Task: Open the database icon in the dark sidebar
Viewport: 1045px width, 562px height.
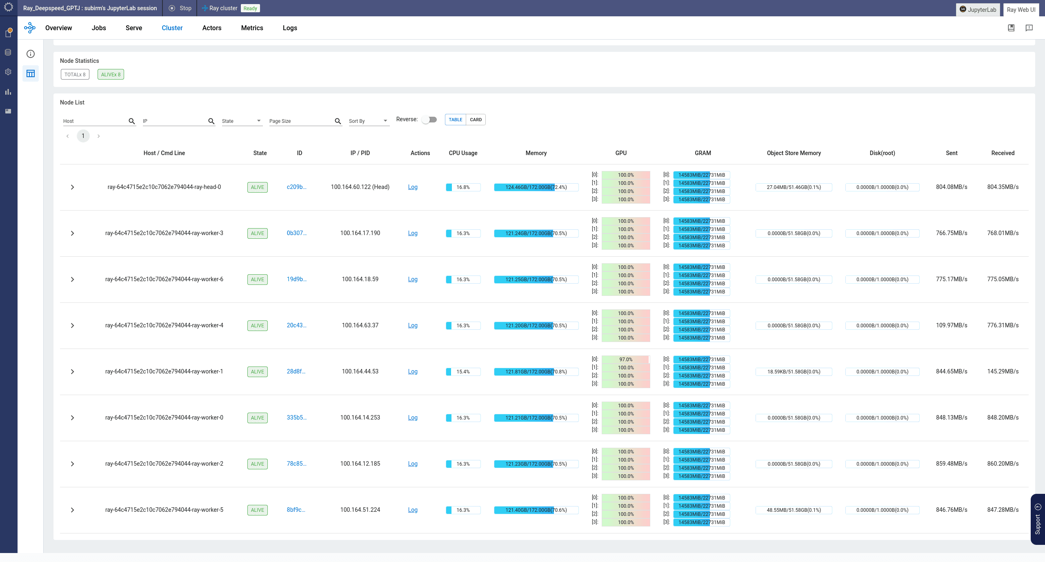Action: 8,52
